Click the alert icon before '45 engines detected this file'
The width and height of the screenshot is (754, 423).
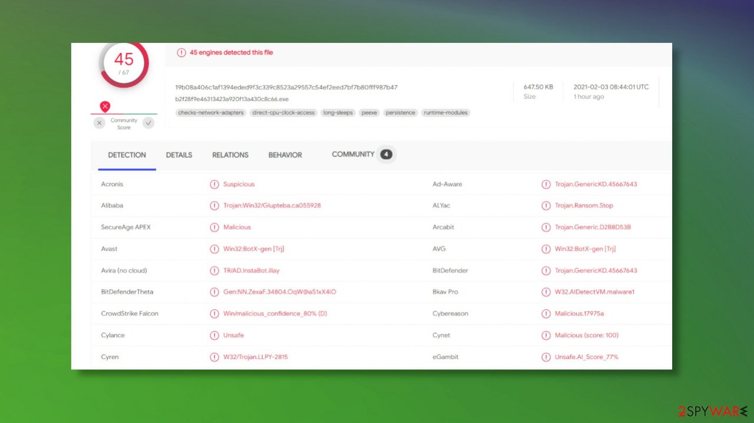tap(181, 52)
